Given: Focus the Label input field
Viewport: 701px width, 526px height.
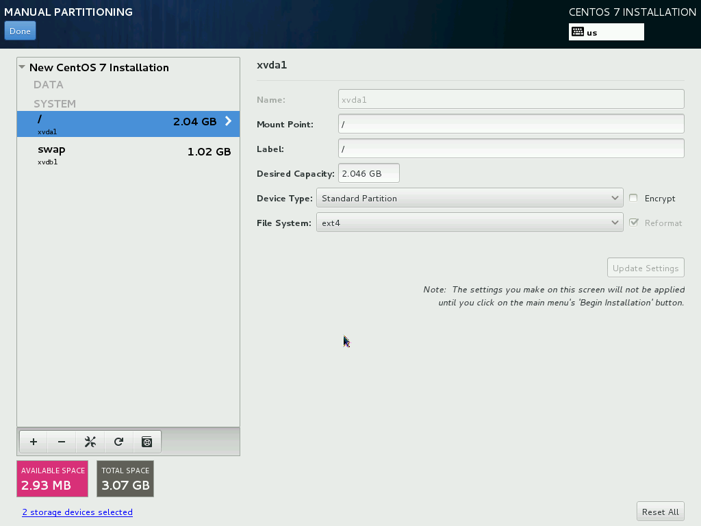Looking at the screenshot, I should (x=511, y=149).
